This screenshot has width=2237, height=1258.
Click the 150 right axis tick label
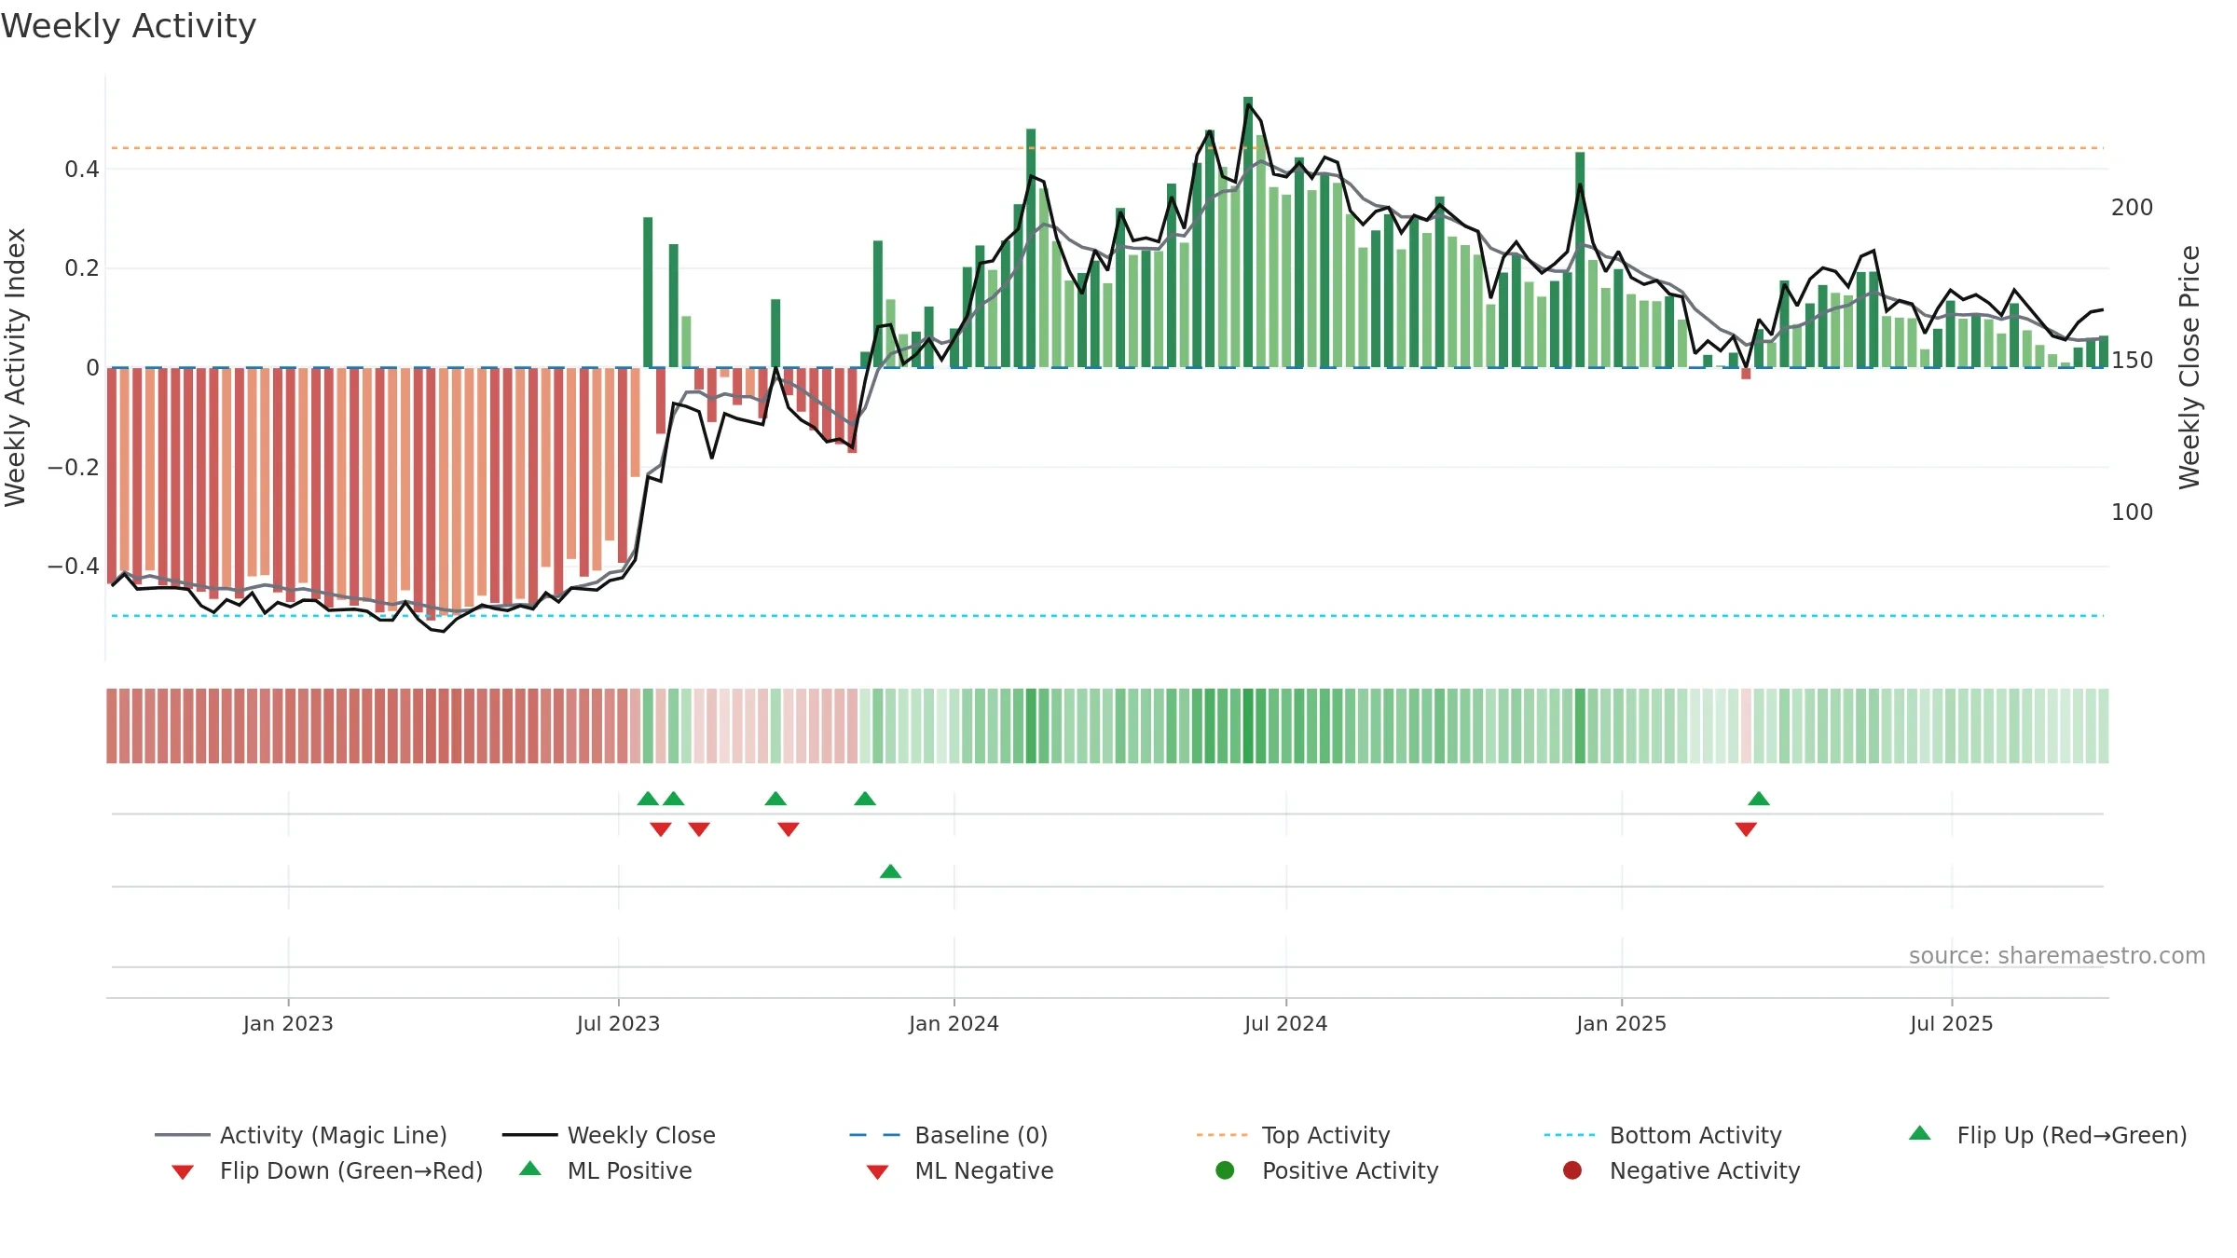click(x=2133, y=360)
